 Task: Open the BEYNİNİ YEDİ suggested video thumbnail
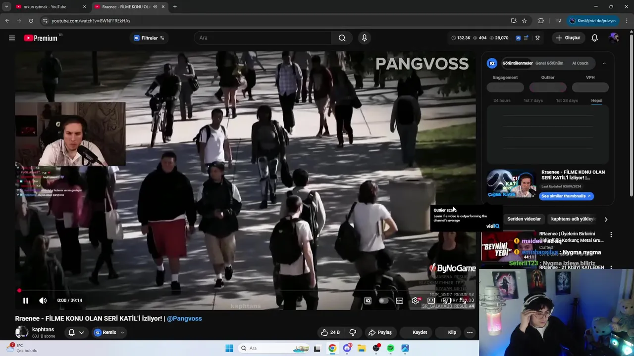509,246
